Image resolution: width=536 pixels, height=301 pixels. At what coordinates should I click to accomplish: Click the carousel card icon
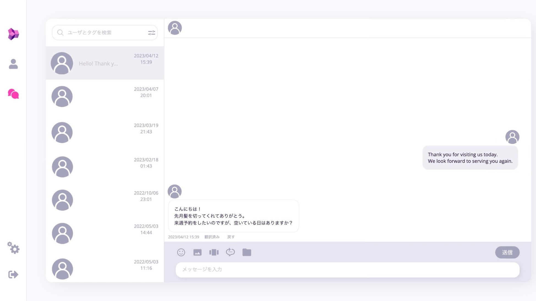click(x=214, y=252)
